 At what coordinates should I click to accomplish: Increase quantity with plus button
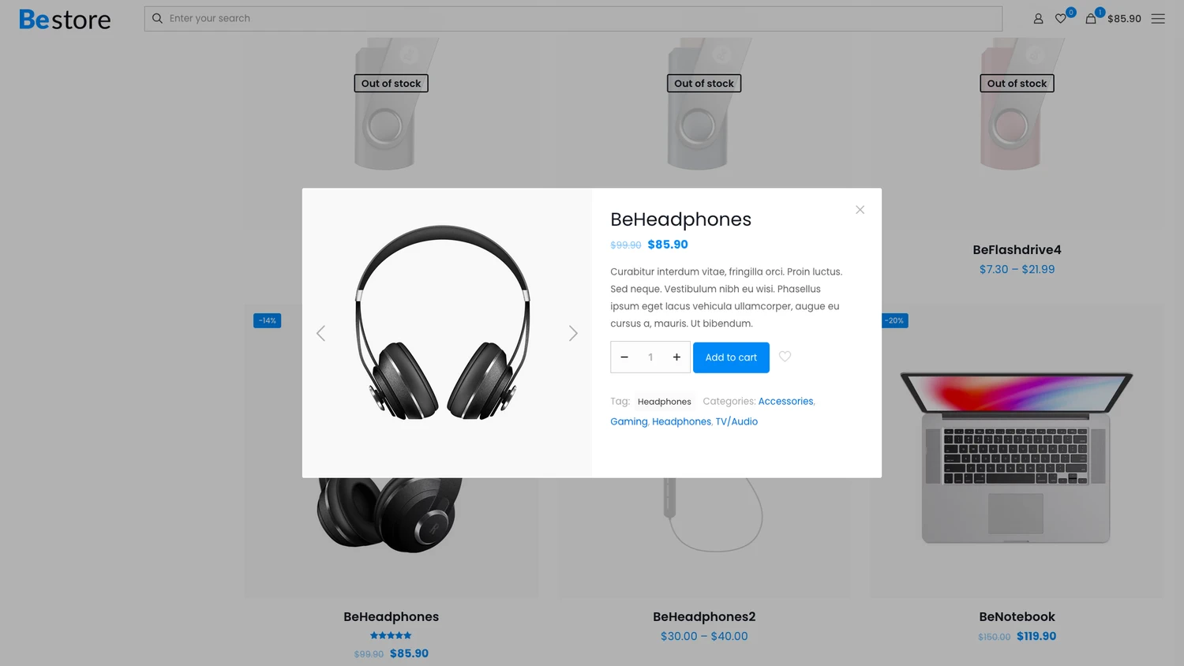(676, 357)
